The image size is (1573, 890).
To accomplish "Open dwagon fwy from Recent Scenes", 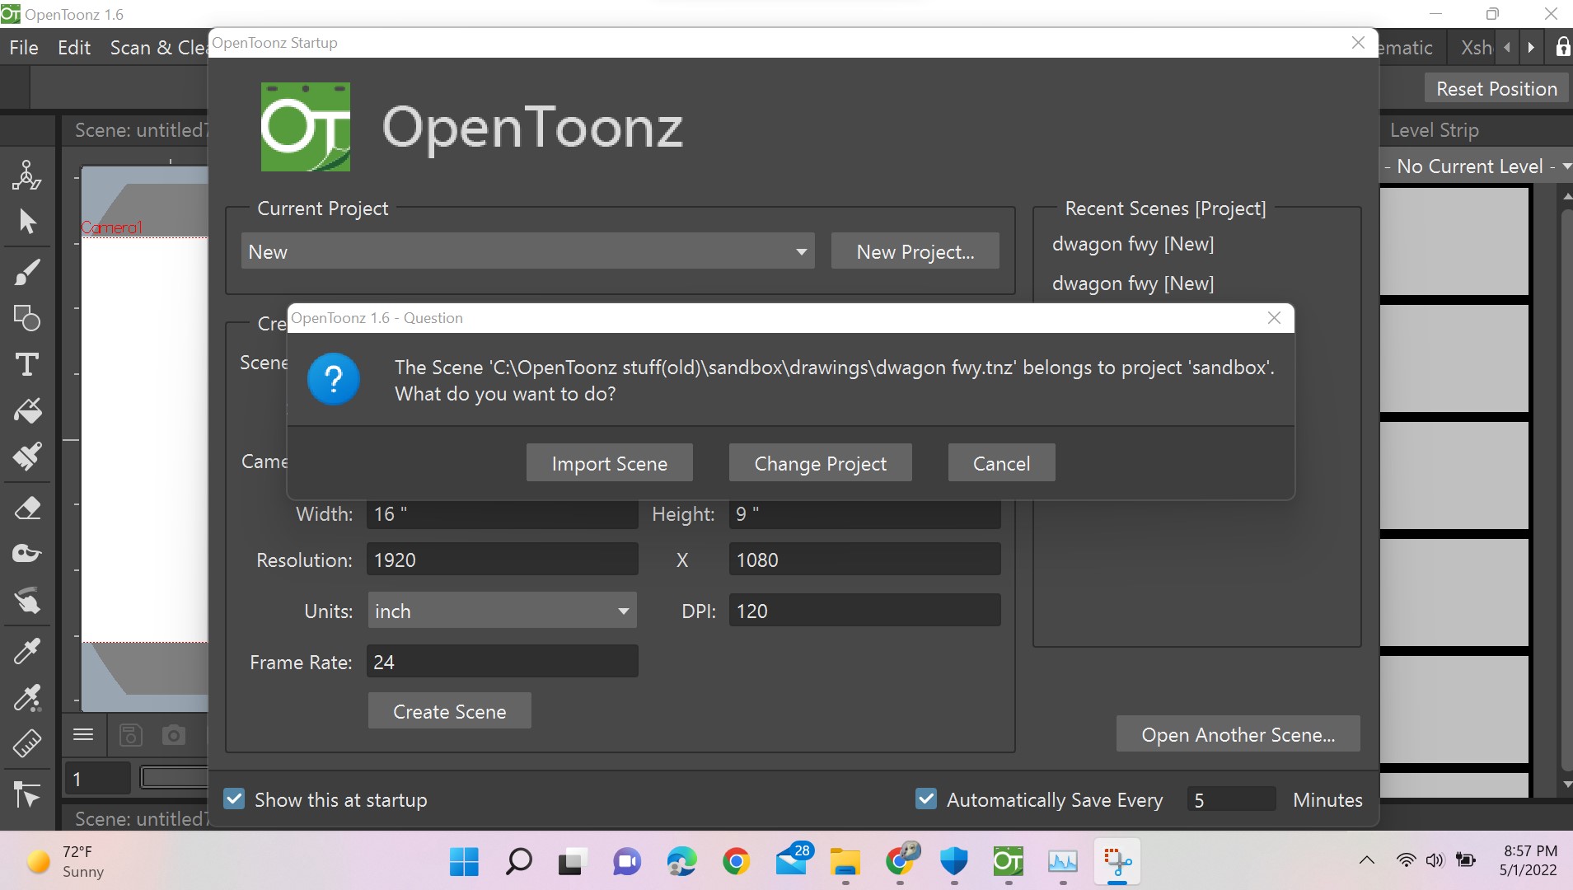I will click(1132, 244).
